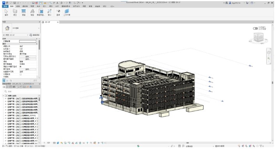This screenshot has width=276, height=149.
Task: Open the Datum panel in the ribbon
Action: 58,12
